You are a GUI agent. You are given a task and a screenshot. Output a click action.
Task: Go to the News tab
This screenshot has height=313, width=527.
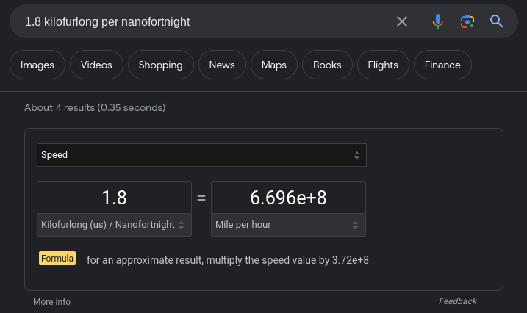point(222,65)
